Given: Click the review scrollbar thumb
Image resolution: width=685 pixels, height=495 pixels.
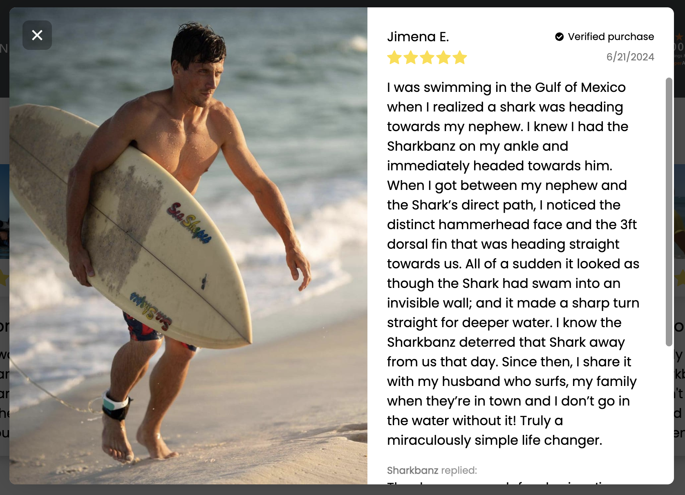Looking at the screenshot, I should (x=669, y=212).
